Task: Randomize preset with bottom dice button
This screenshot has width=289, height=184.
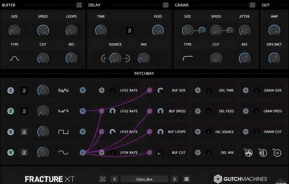Action: point(103,179)
